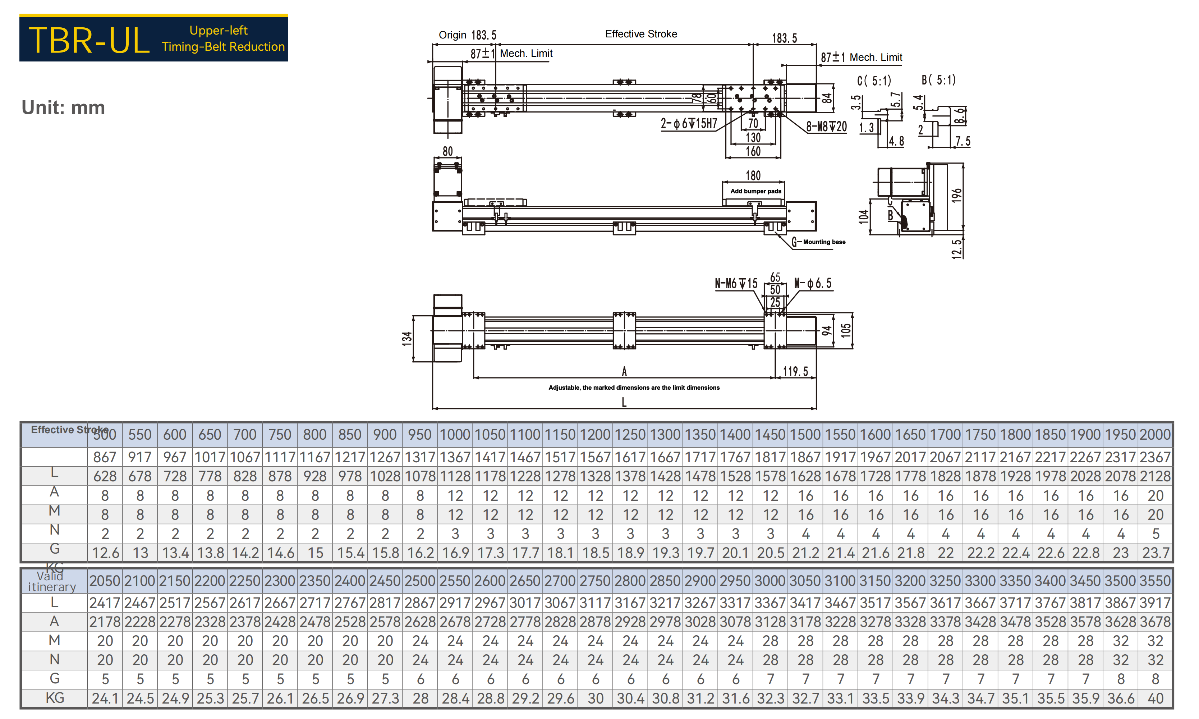Select the N-M6 depth 15 callout
The width and height of the screenshot is (1199, 719).
pos(736,283)
